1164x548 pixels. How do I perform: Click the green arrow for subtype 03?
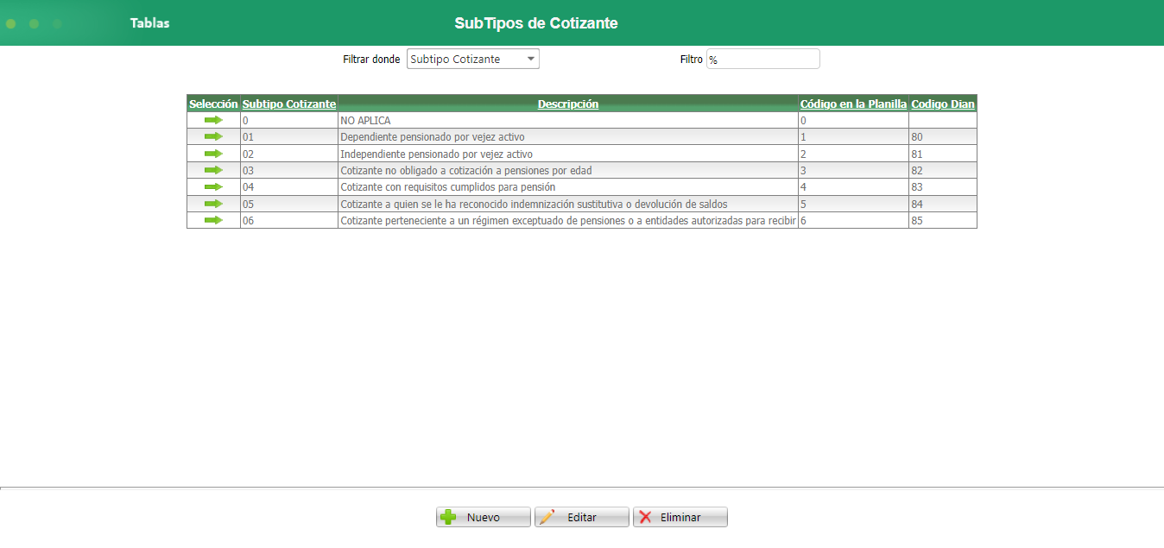pyautogui.click(x=213, y=170)
